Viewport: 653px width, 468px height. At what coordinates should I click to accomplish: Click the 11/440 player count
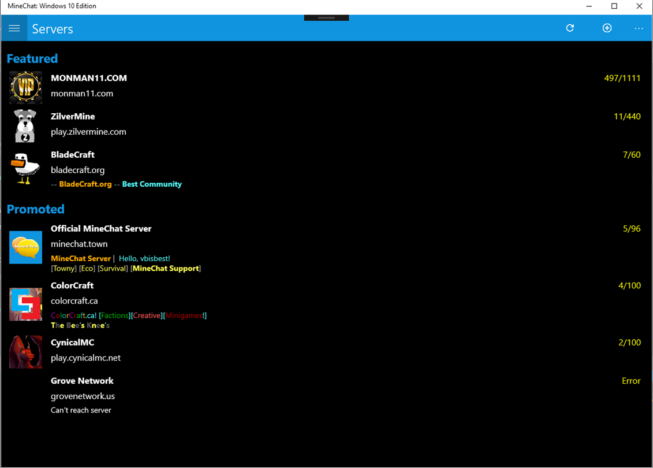(627, 116)
